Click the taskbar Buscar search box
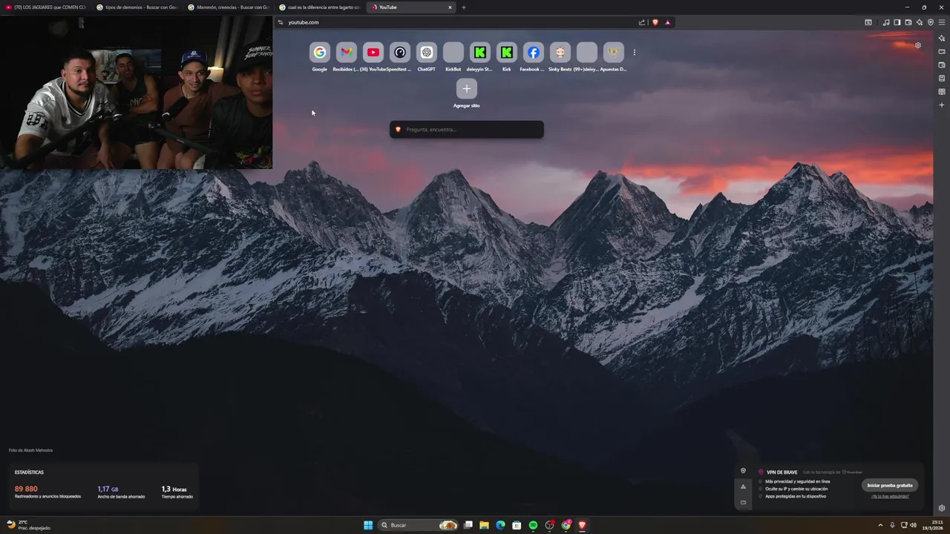 coord(418,525)
